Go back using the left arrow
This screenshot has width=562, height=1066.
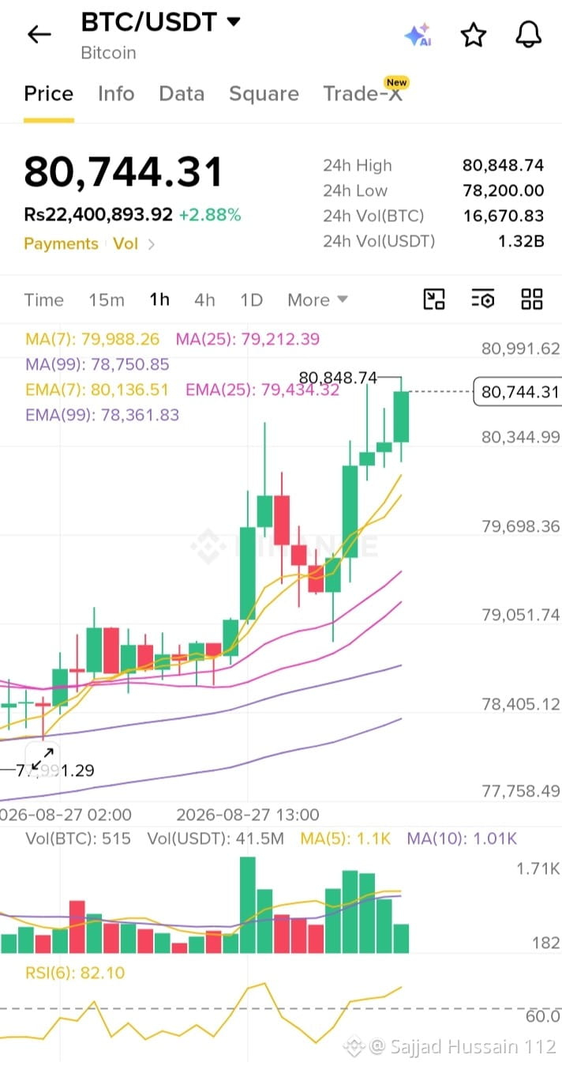coord(39,34)
